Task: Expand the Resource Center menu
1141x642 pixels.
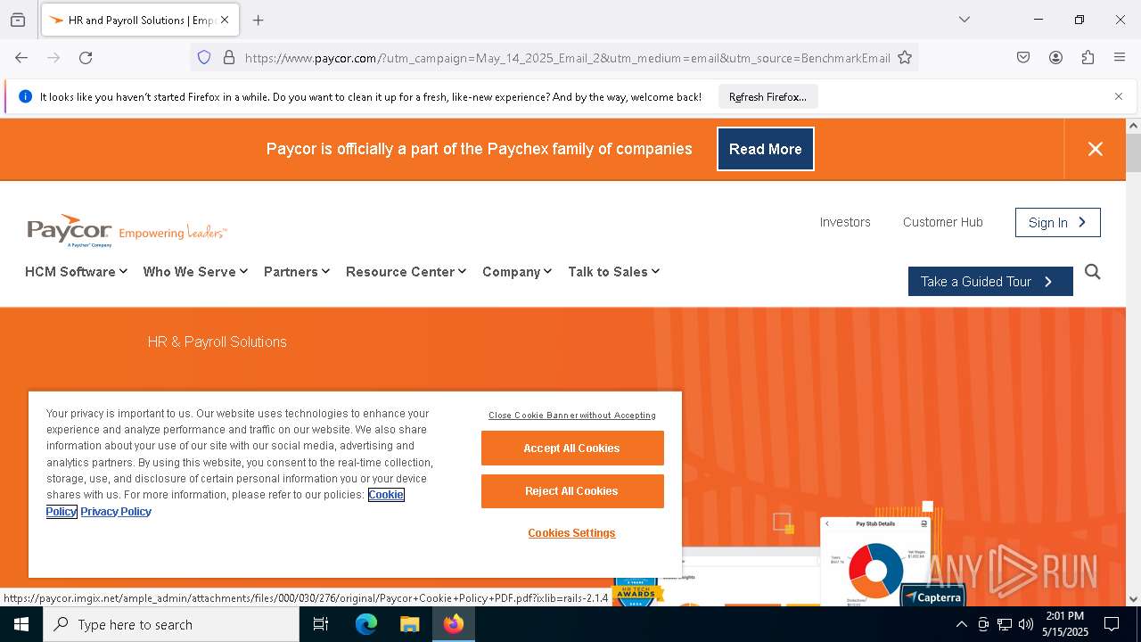Action: (406, 272)
